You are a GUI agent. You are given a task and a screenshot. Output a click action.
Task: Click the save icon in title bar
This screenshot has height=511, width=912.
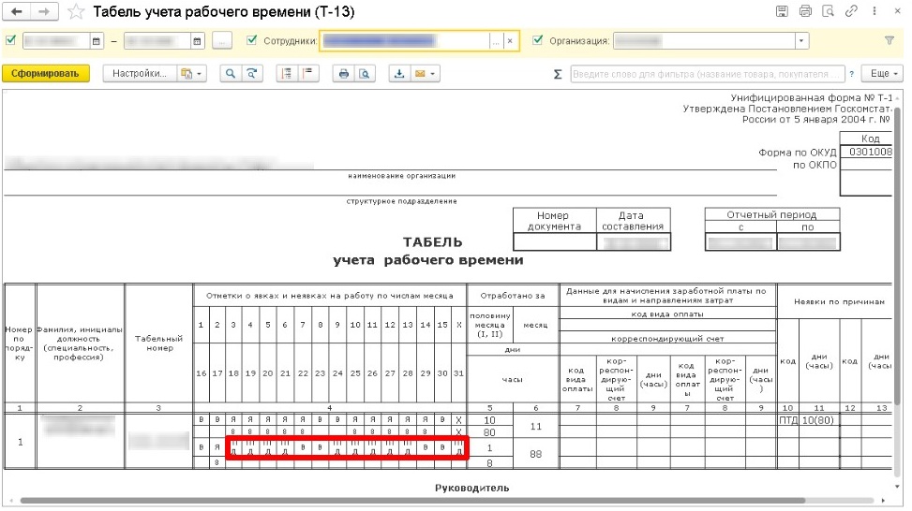pos(783,10)
